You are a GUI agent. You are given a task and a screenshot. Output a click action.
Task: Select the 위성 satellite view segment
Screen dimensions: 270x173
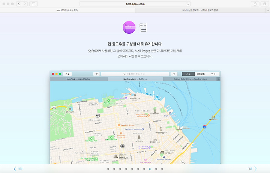[x=213, y=74]
